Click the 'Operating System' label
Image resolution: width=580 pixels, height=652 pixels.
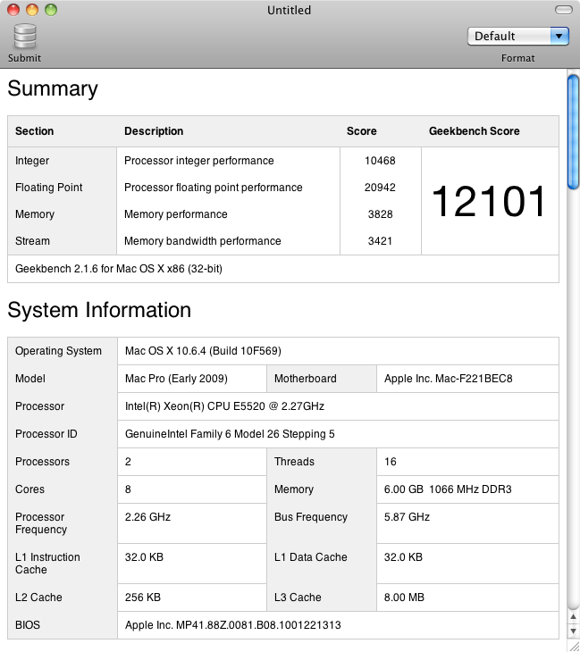(x=58, y=351)
